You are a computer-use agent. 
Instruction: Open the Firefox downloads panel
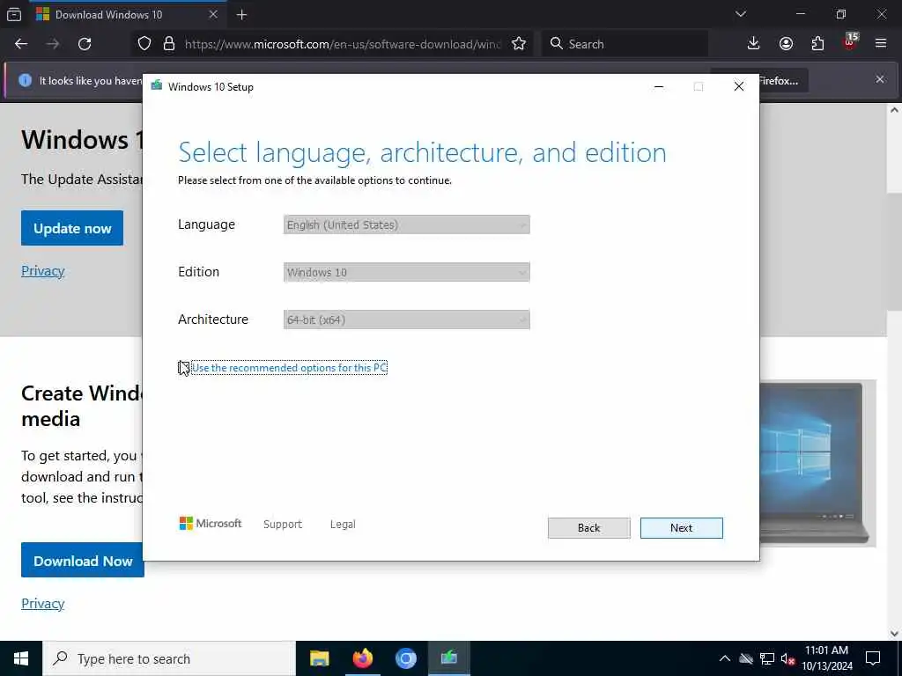pos(754,44)
